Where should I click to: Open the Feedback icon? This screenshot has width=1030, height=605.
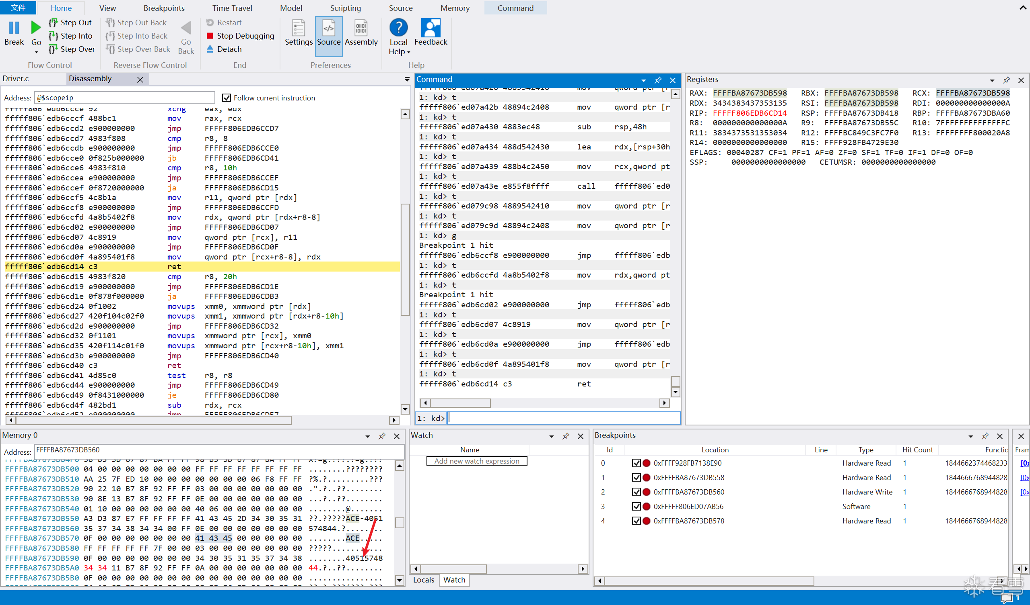(431, 28)
